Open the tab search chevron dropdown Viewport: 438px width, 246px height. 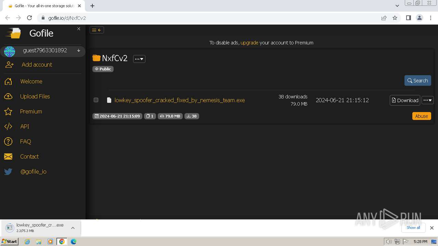397,6
